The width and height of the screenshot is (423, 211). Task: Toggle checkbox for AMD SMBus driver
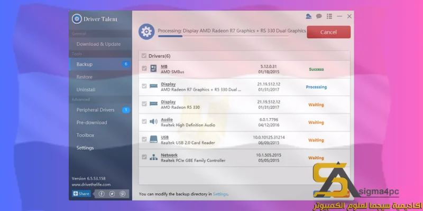[x=144, y=69]
